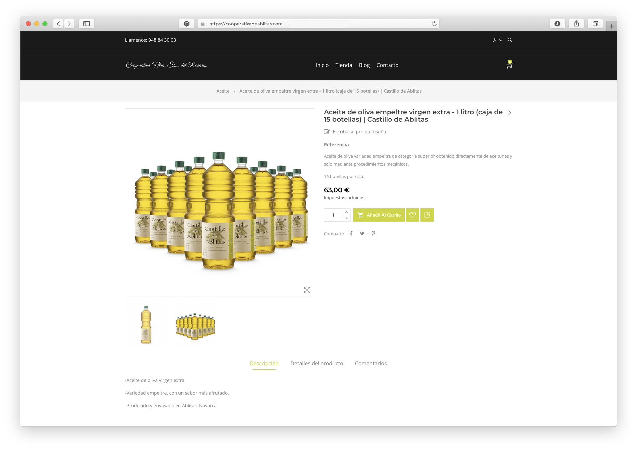The image size is (637, 452).
Task: Click the compare product icon
Action: coord(427,215)
